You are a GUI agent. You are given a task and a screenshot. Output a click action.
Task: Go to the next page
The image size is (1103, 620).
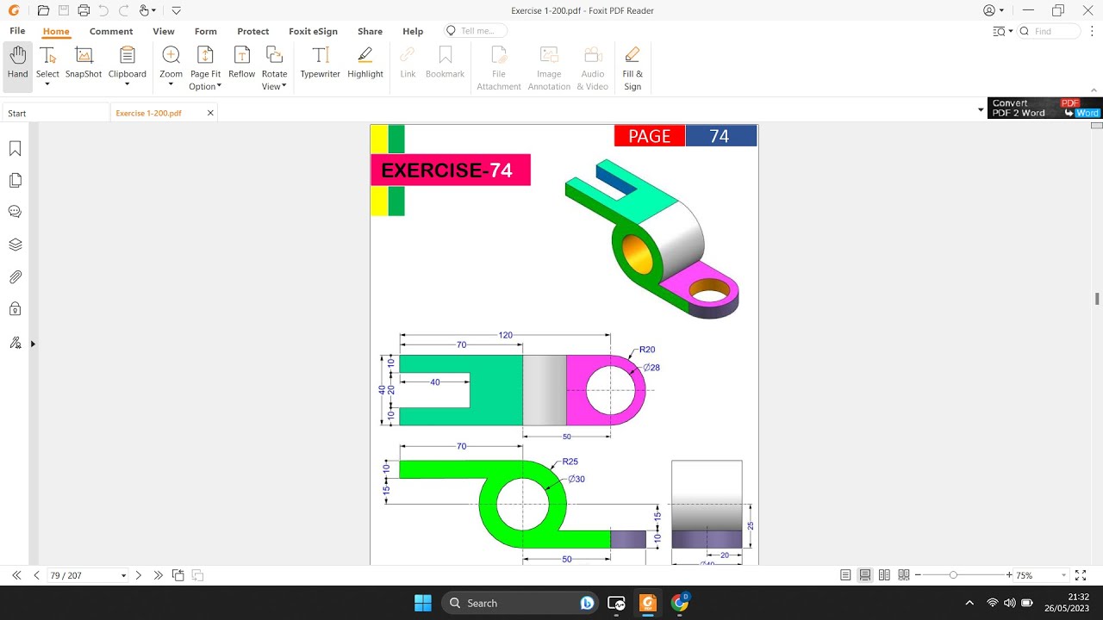coord(139,575)
